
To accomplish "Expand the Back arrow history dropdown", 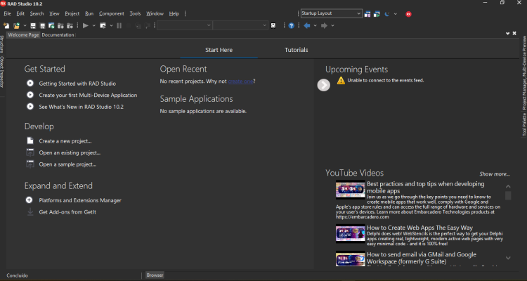I will coord(315,25).
